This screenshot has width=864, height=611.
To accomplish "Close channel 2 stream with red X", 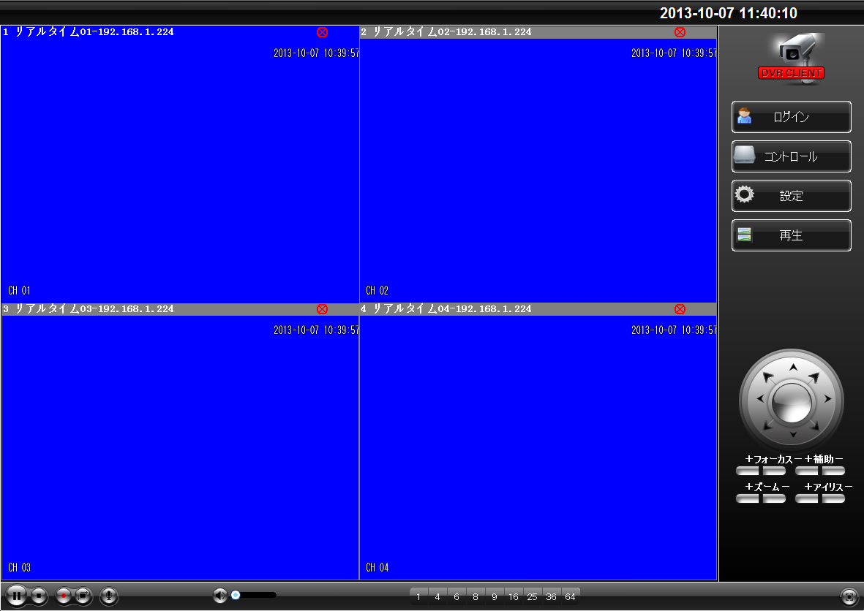I will tap(680, 32).
